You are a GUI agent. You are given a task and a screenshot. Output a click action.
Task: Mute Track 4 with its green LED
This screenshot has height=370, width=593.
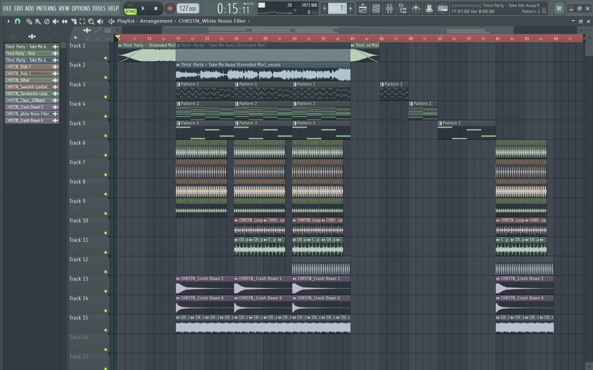(x=106, y=116)
